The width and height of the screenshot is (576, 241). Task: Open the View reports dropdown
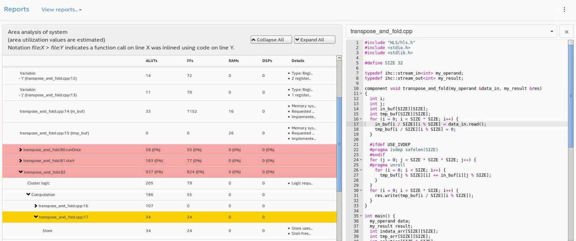coord(62,10)
